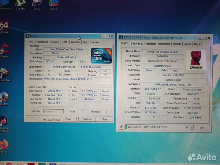Switch to the CPU tab in CPU-Z
The image size is (220, 165).
pos(31,42)
